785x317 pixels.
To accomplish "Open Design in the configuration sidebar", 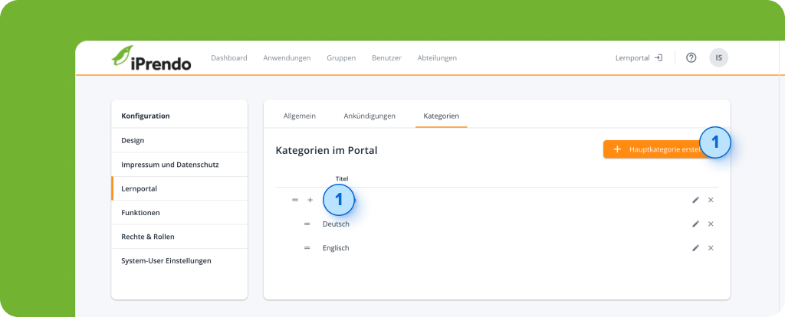I will 133,140.
